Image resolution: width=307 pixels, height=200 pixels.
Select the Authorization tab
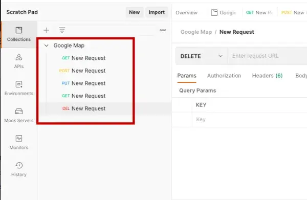(224, 76)
